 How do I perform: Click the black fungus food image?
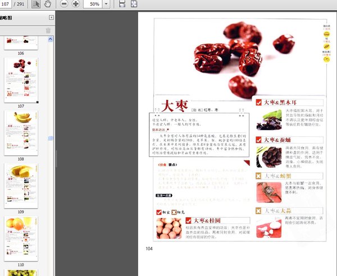coord(269,120)
